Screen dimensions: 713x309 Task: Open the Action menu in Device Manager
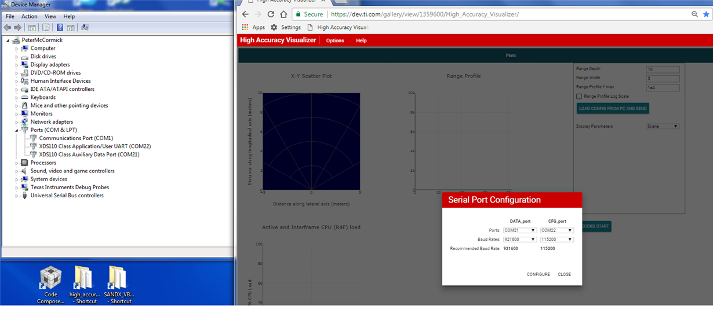30,16
